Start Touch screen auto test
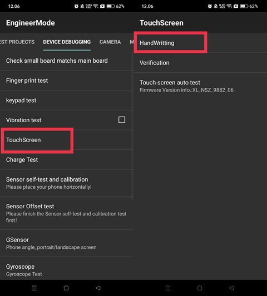The width and height of the screenshot is (267, 296). [x=200, y=86]
